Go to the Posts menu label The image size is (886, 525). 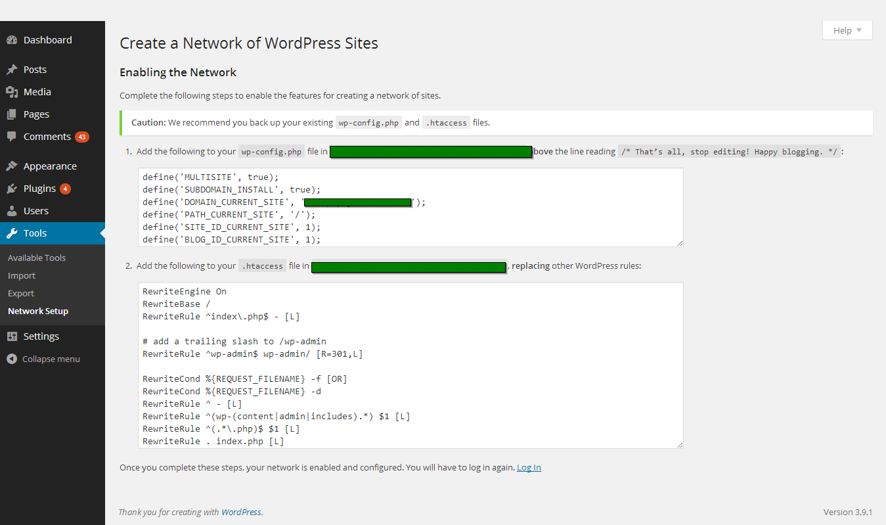pyautogui.click(x=35, y=70)
